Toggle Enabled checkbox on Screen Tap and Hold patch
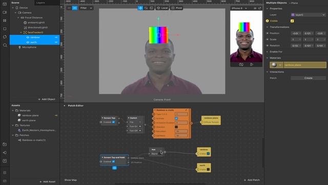 click(113, 161)
